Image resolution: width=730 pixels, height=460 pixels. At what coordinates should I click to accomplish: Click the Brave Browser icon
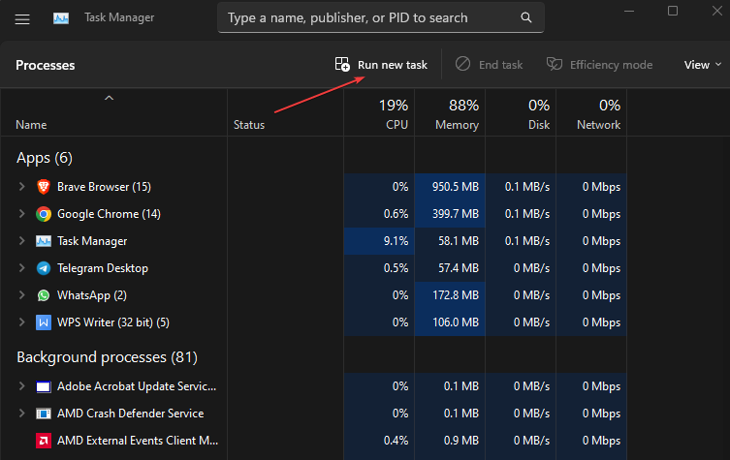[44, 187]
